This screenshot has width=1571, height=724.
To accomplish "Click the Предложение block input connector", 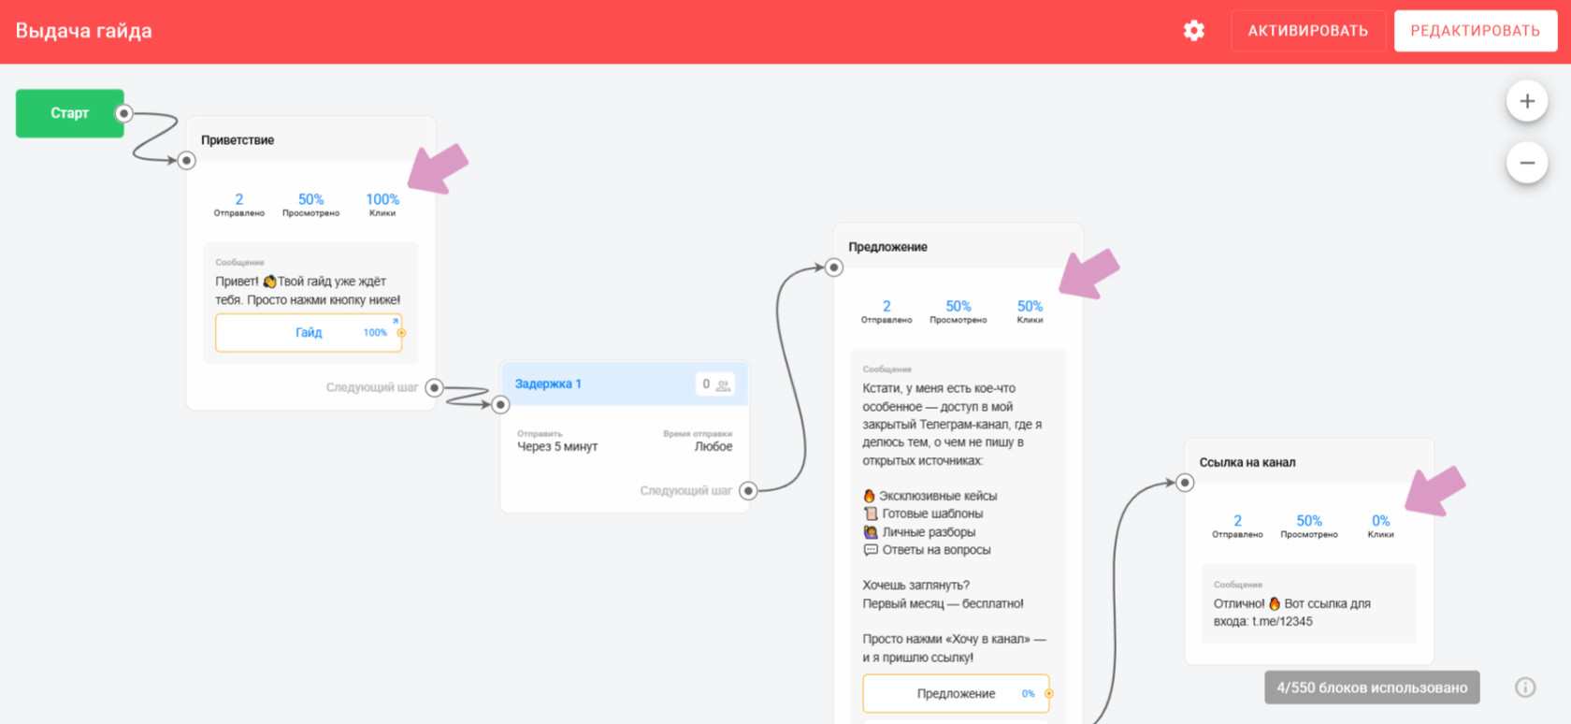I will [x=834, y=268].
